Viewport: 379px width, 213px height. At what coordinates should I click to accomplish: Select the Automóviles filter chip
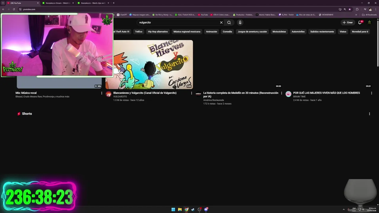click(298, 32)
